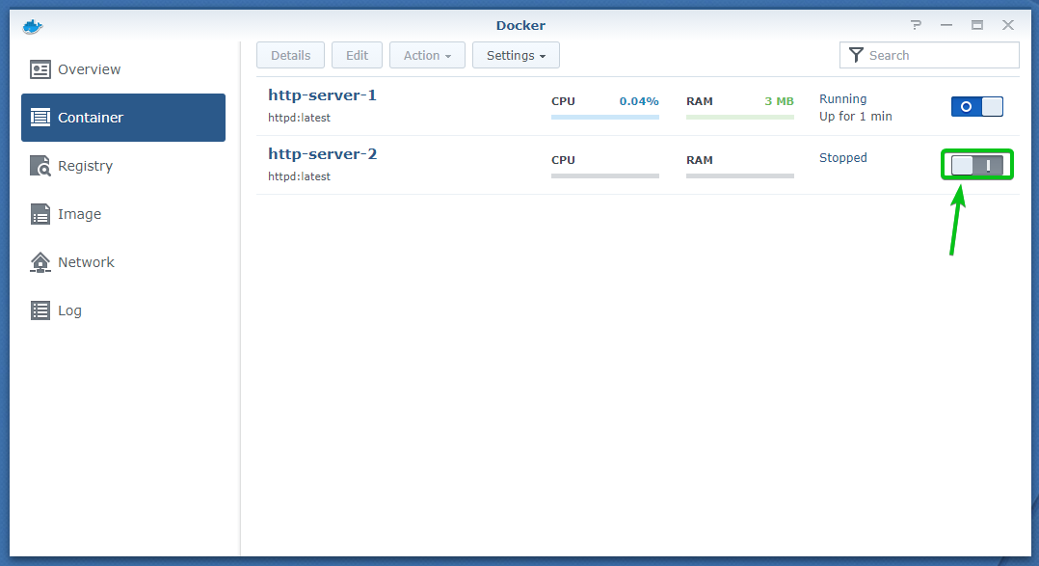Click the Details button

pos(290,55)
